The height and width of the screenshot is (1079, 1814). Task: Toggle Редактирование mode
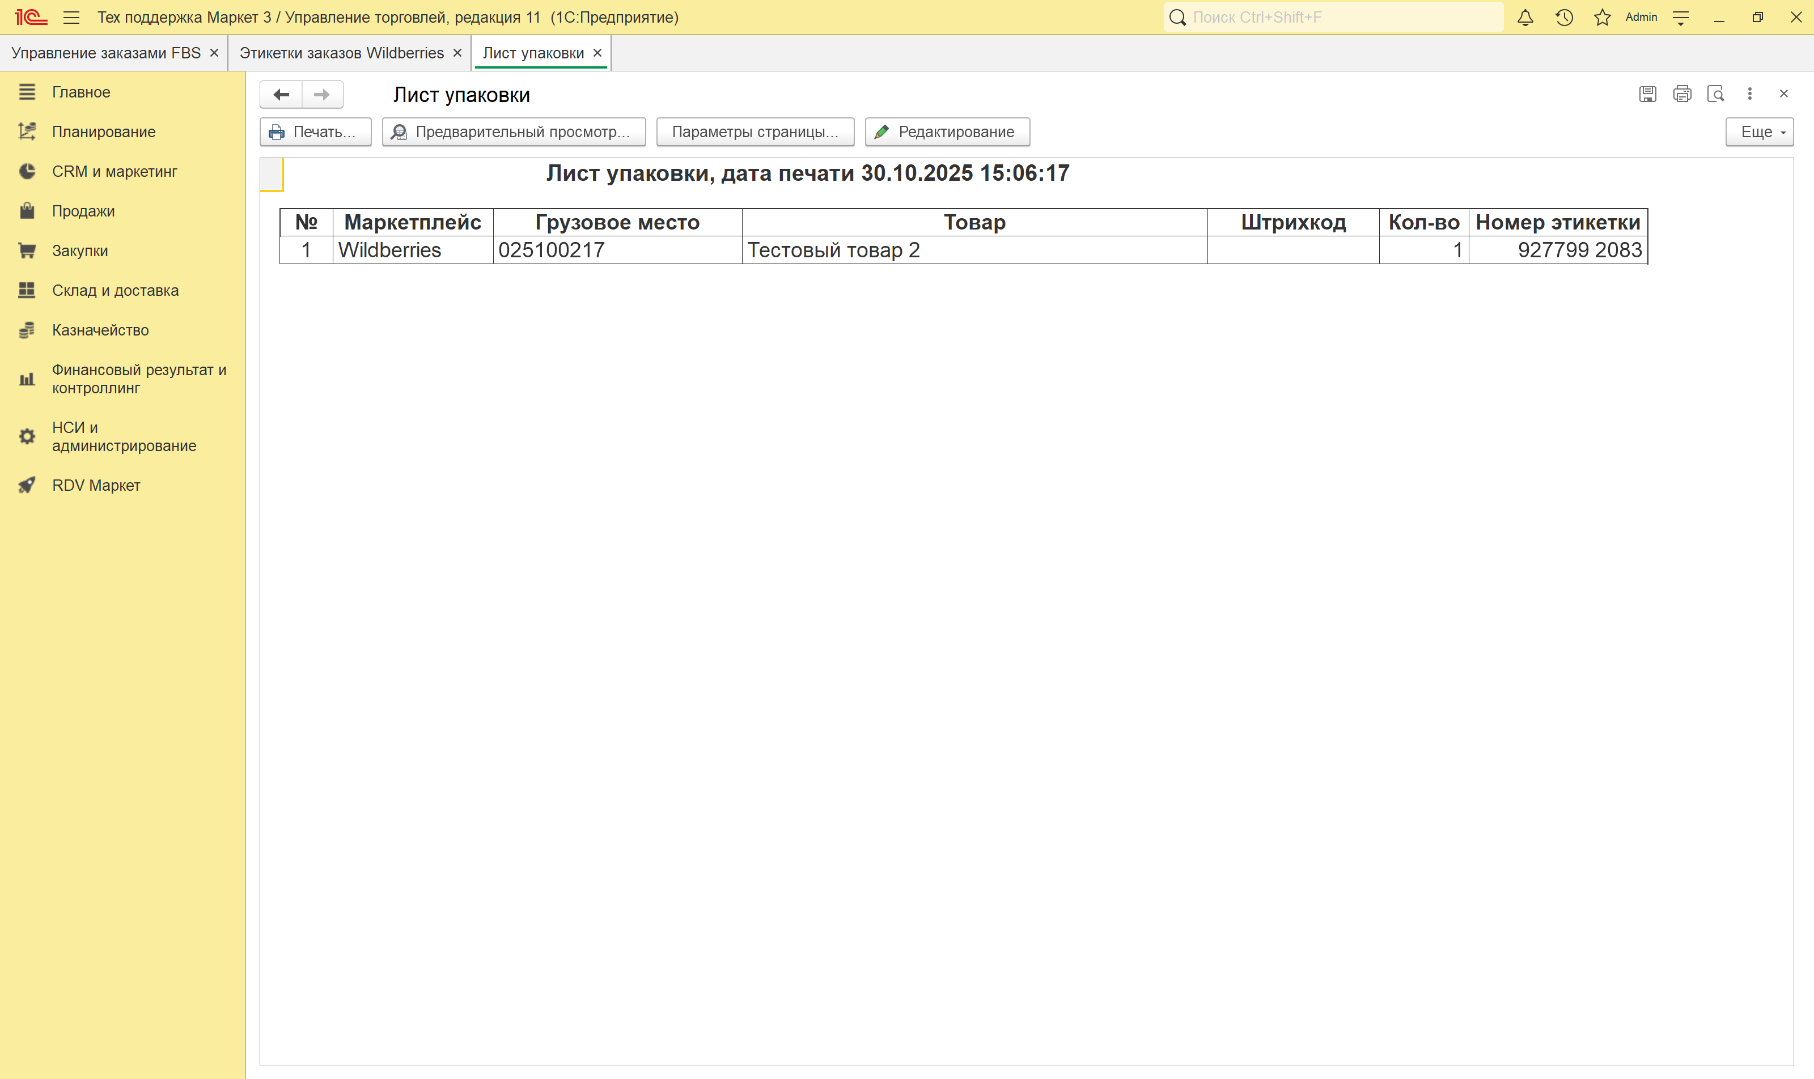[x=947, y=131]
